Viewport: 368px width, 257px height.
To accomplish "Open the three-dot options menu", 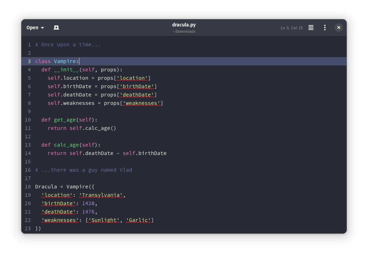I will click(x=325, y=27).
